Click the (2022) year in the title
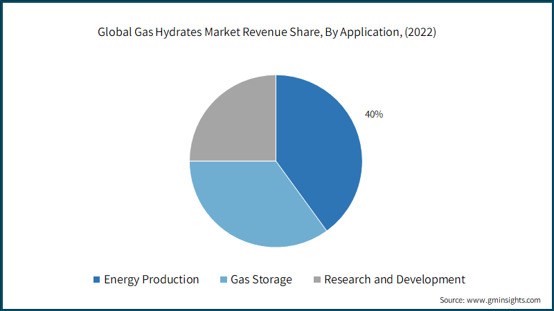The image size is (554, 311). pos(420,32)
